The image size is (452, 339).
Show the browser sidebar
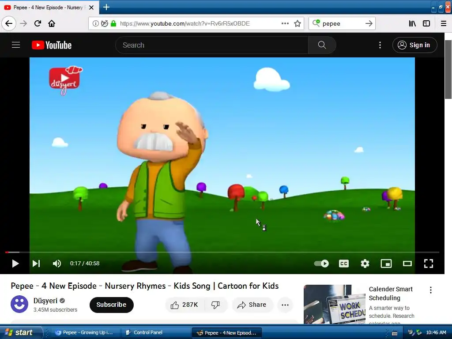[426, 23]
